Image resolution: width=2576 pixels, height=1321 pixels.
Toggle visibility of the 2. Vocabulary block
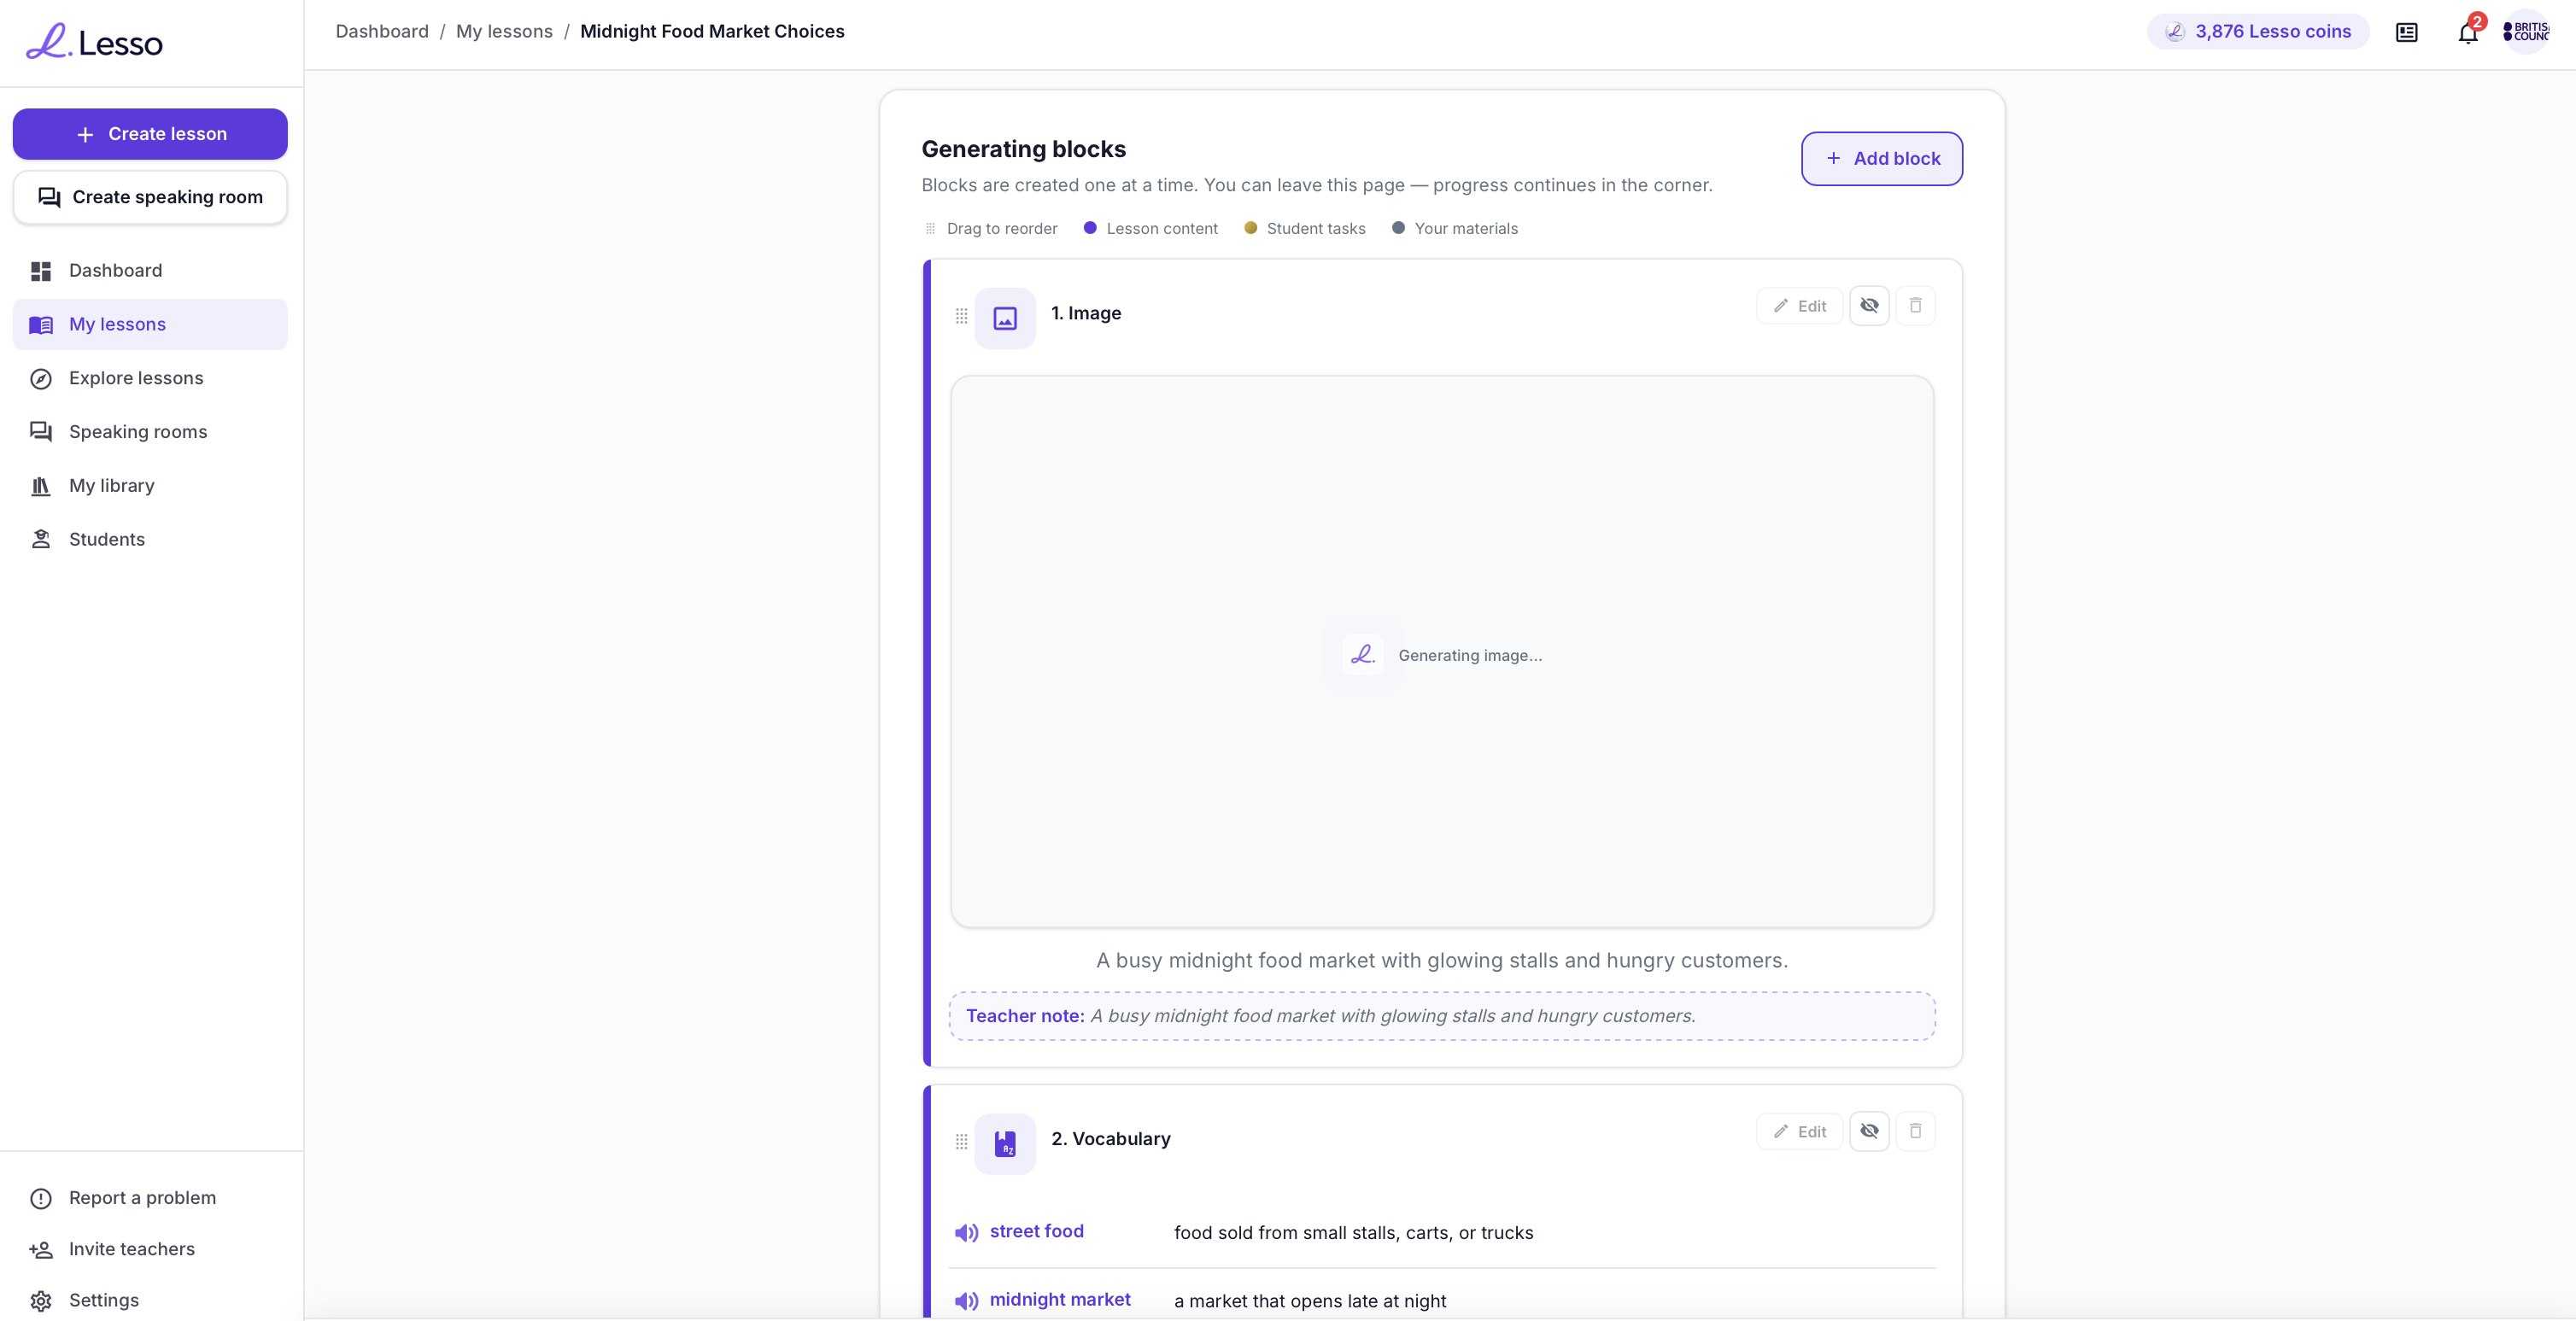(1869, 1132)
